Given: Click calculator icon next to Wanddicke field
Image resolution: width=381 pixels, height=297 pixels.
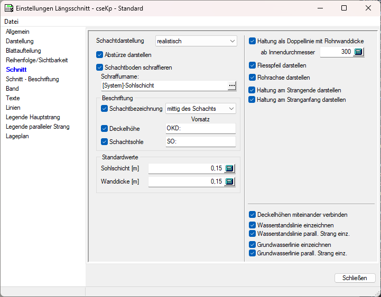Looking at the screenshot, I should (x=229, y=181).
